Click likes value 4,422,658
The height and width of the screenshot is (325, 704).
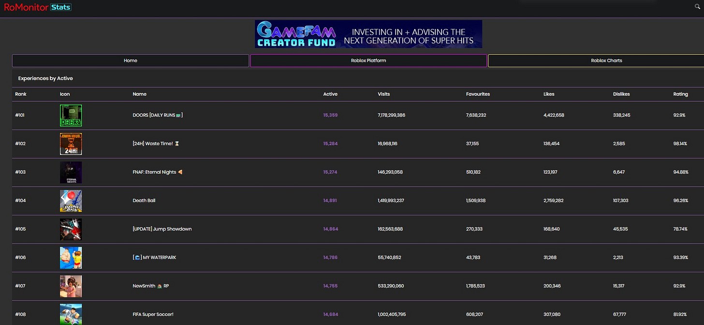[554, 115]
